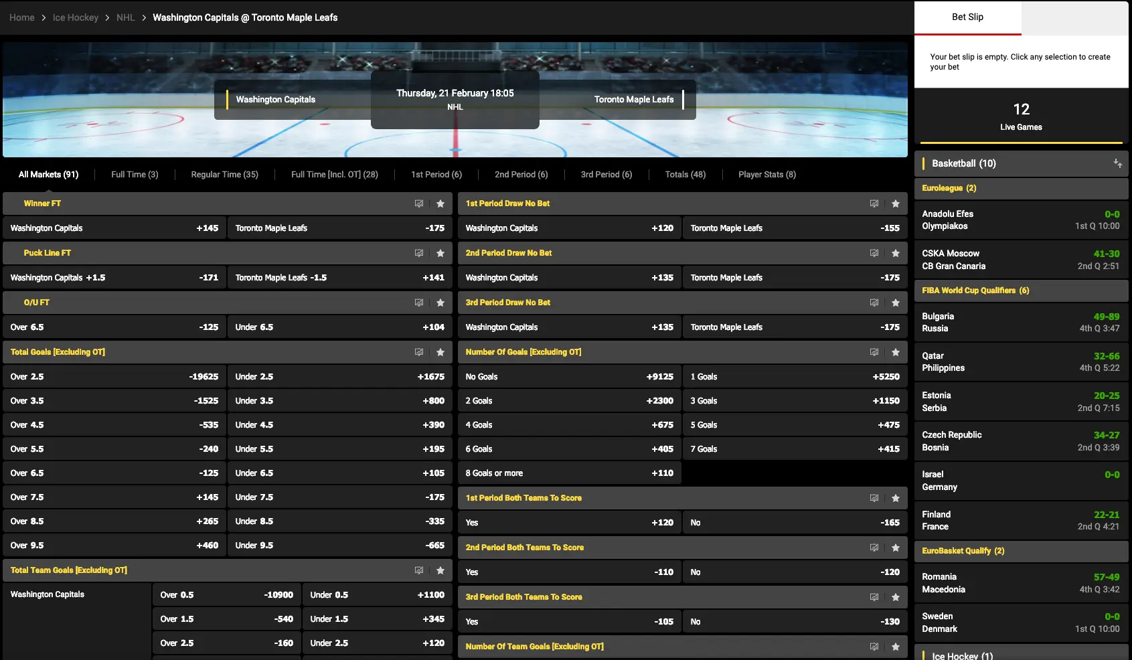Open 3rd Period Draw No Bet stats icon

874,303
